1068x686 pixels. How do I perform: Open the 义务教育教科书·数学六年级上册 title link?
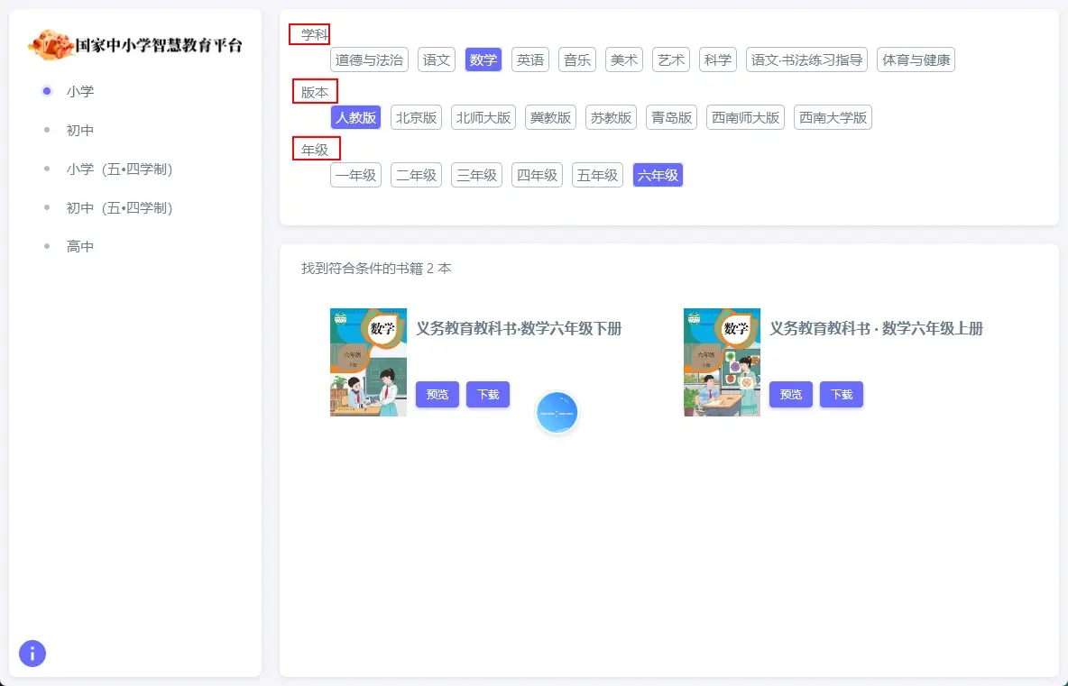[x=876, y=329]
